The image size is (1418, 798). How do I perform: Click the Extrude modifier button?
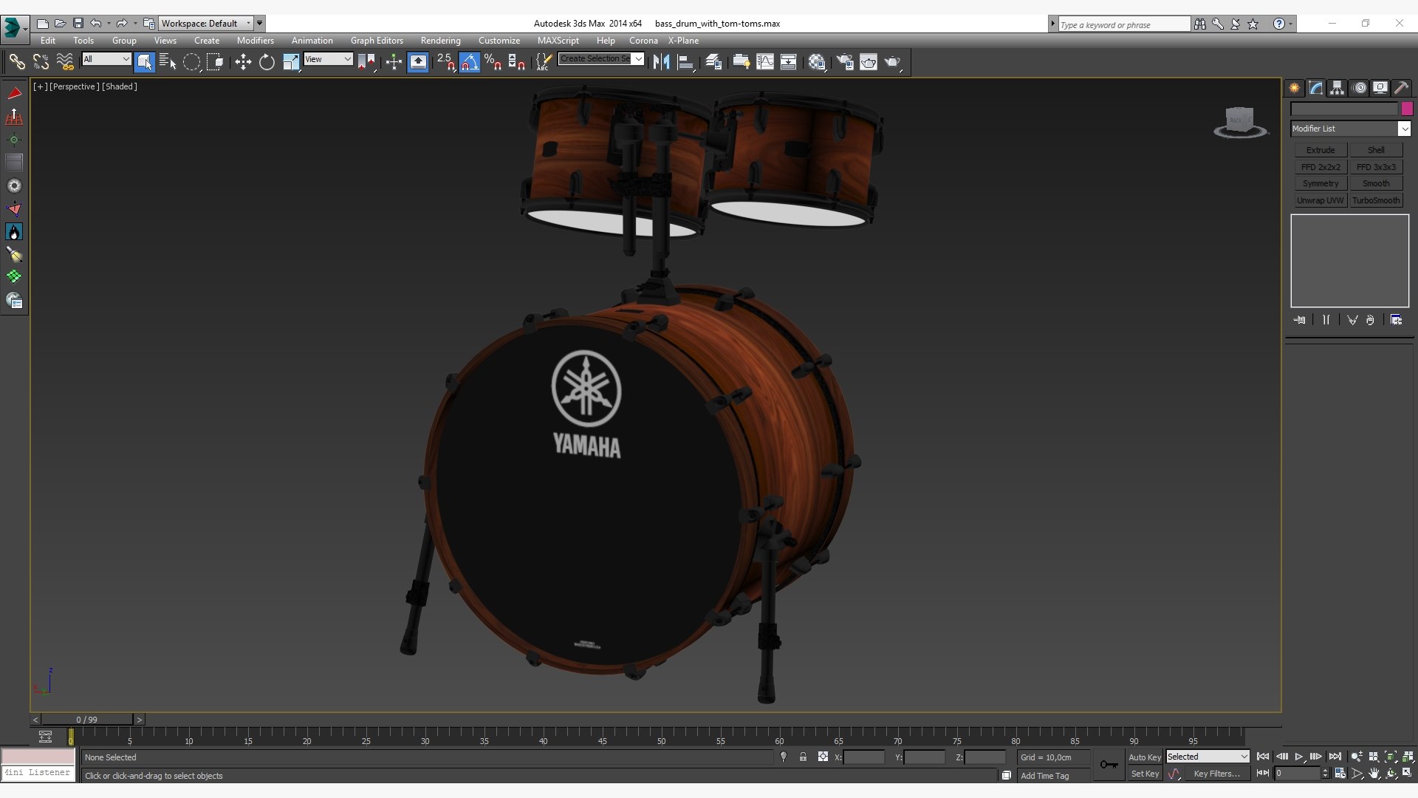1321,150
